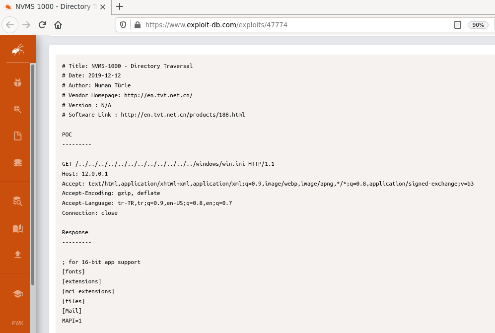The height and width of the screenshot is (333, 495).
Task: Go to the browser home page
Action: tap(58, 25)
